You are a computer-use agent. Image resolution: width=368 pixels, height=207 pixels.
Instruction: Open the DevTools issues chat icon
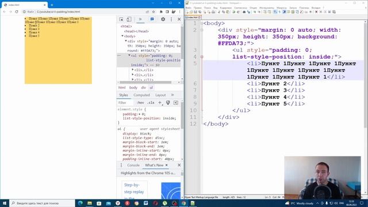click(152, 19)
